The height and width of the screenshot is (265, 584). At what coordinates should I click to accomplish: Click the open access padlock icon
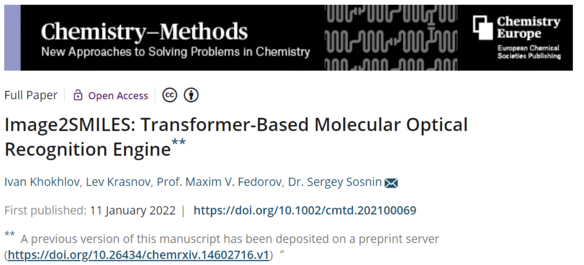78,96
